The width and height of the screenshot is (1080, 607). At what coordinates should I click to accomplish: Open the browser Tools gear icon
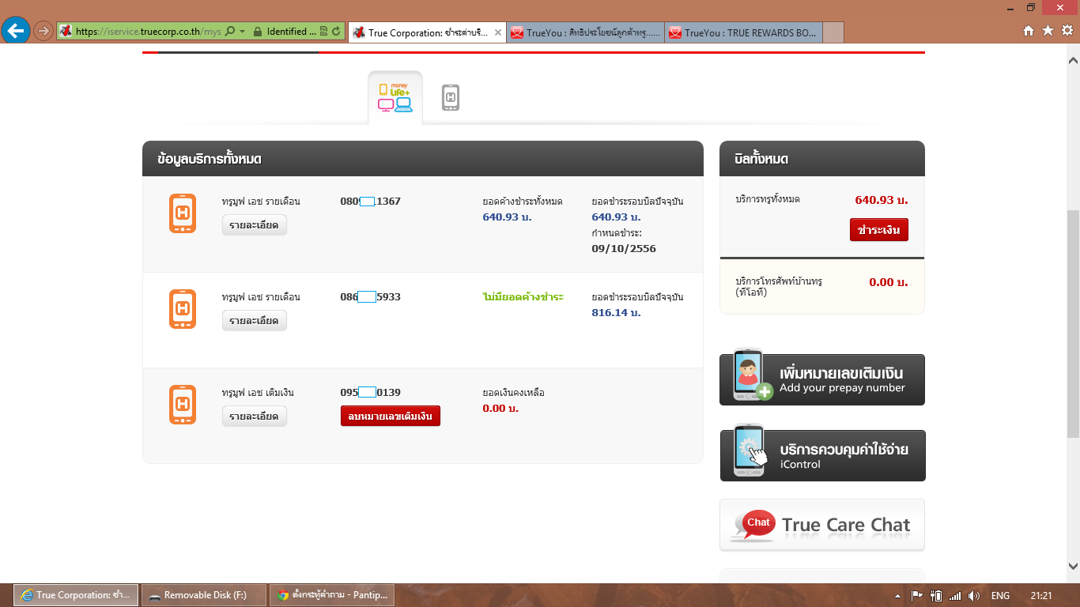tap(1067, 31)
